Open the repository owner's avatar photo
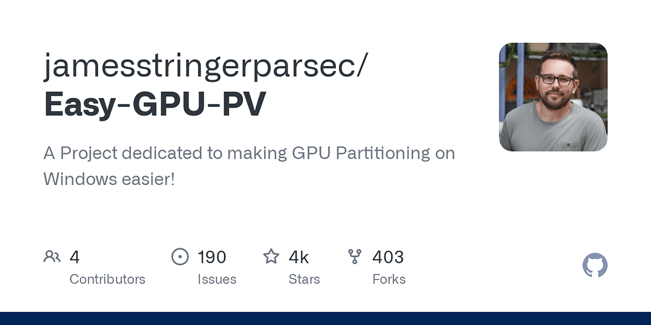Screen dimensions: 651x325 click(x=554, y=97)
